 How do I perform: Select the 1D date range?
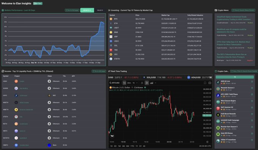112,146
